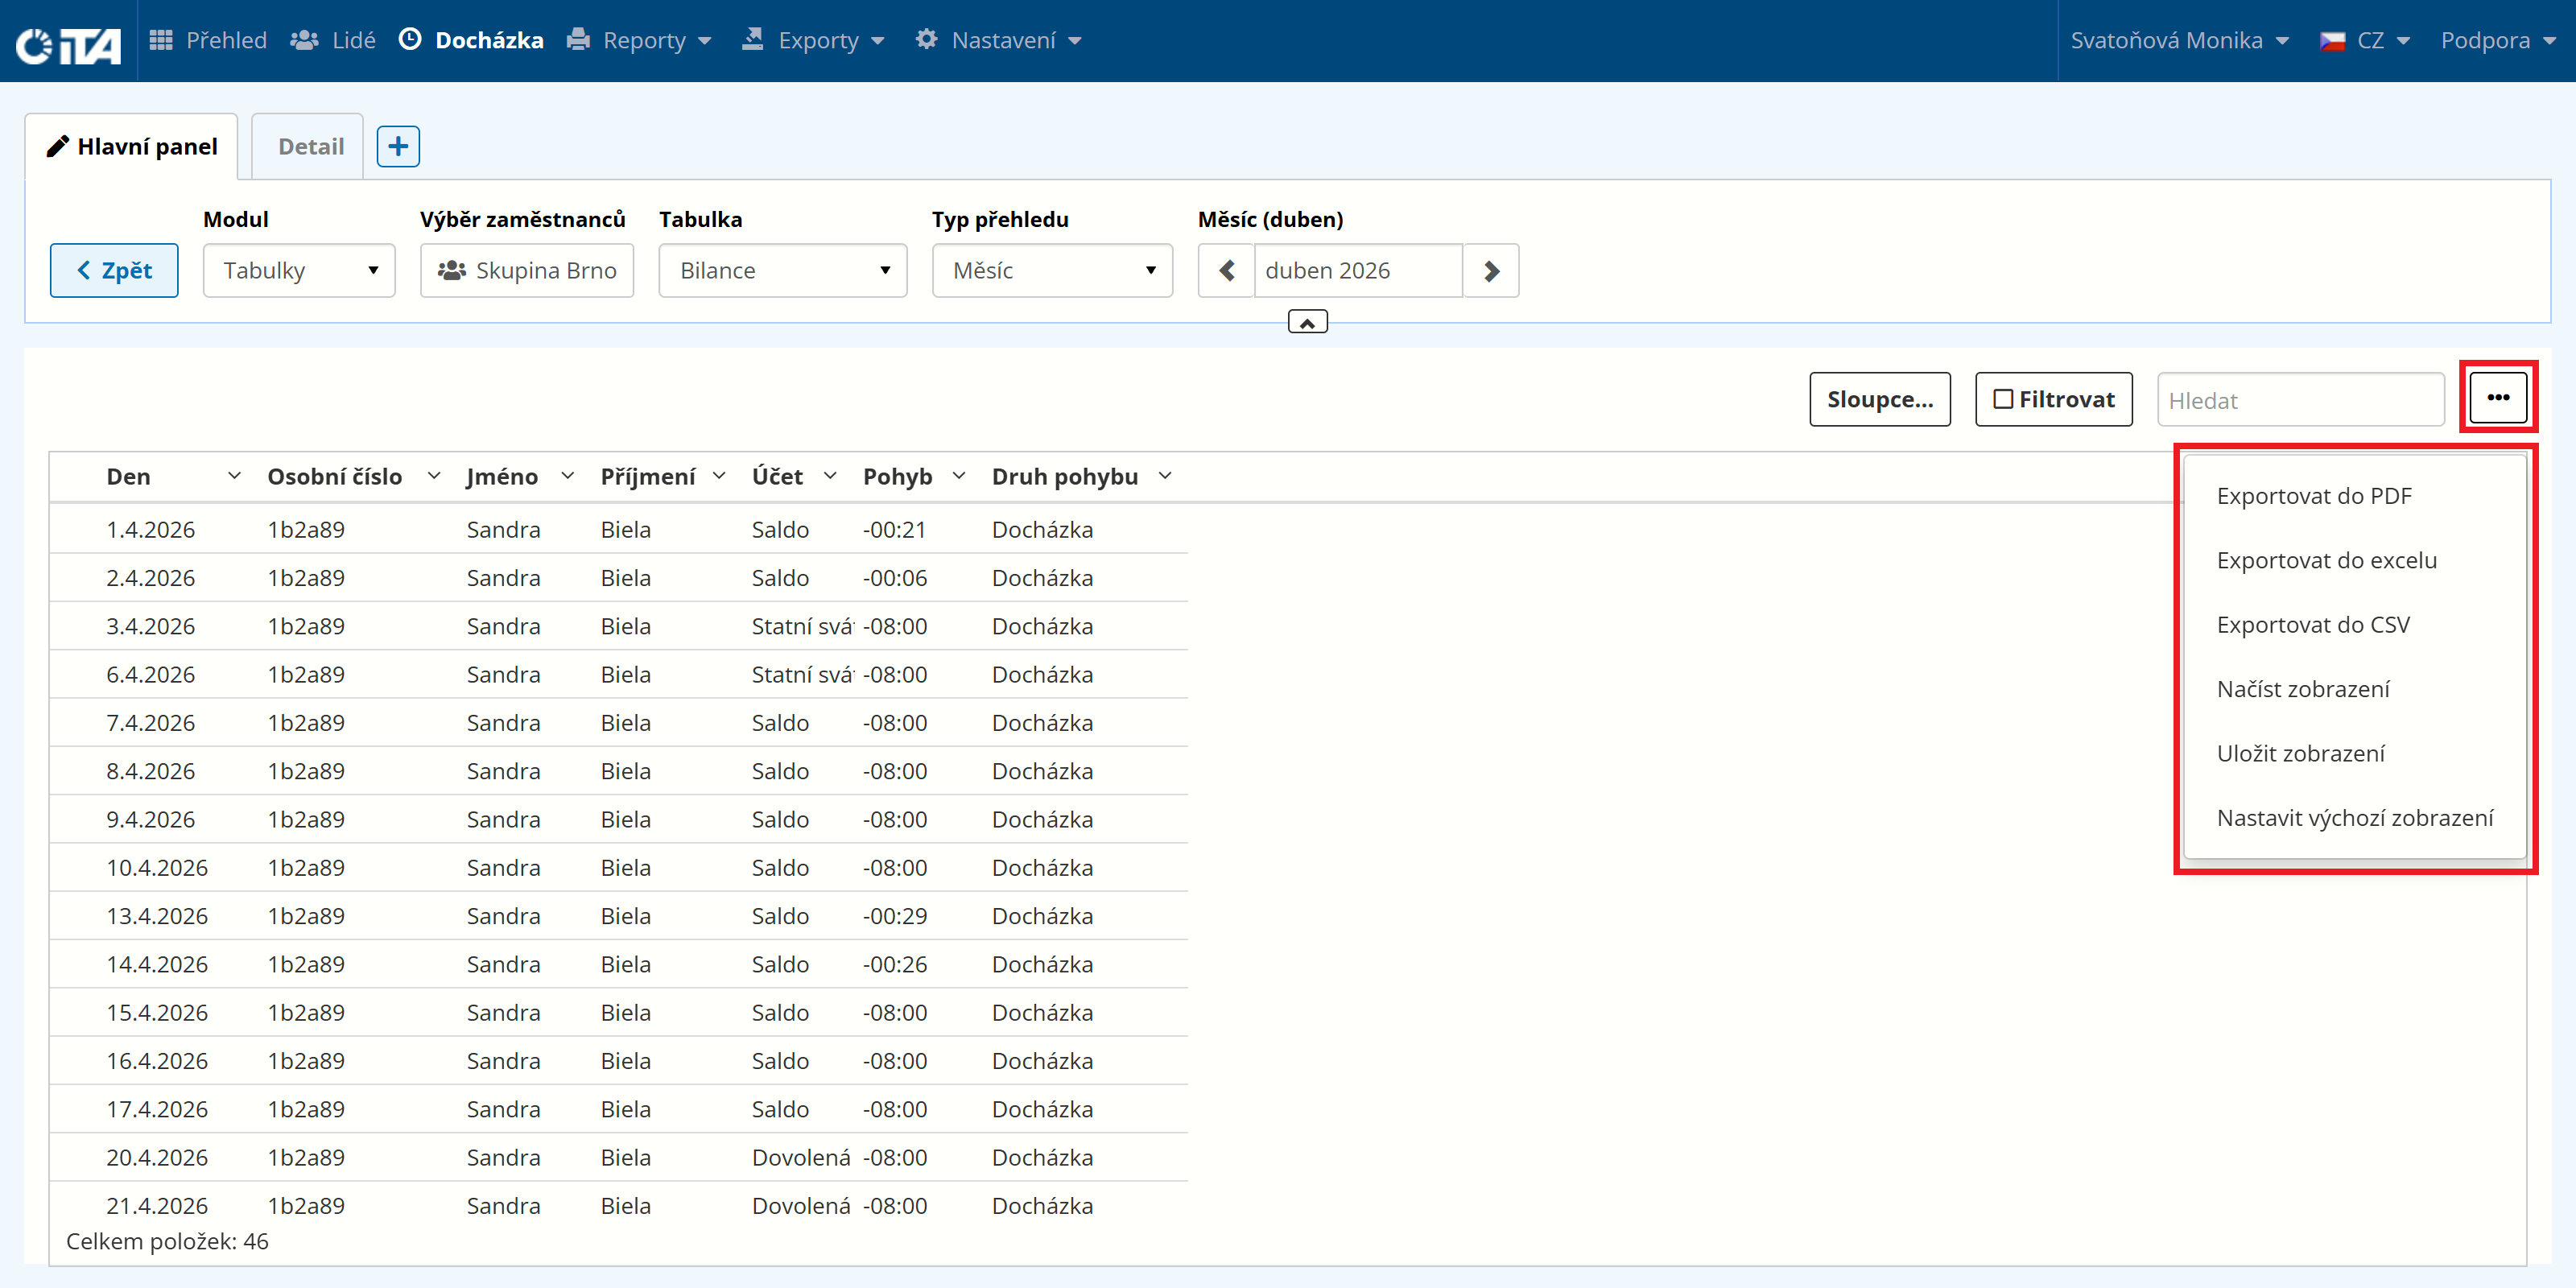Sort by the Pohyb column header

(x=897, y=477)
